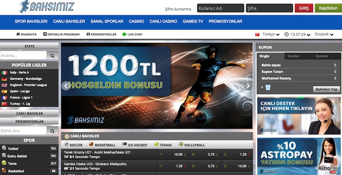Viewport: 342px width, 175px height.
Task: Click the gift icon beside Promosyonlar
Action: tap(88, 34)
